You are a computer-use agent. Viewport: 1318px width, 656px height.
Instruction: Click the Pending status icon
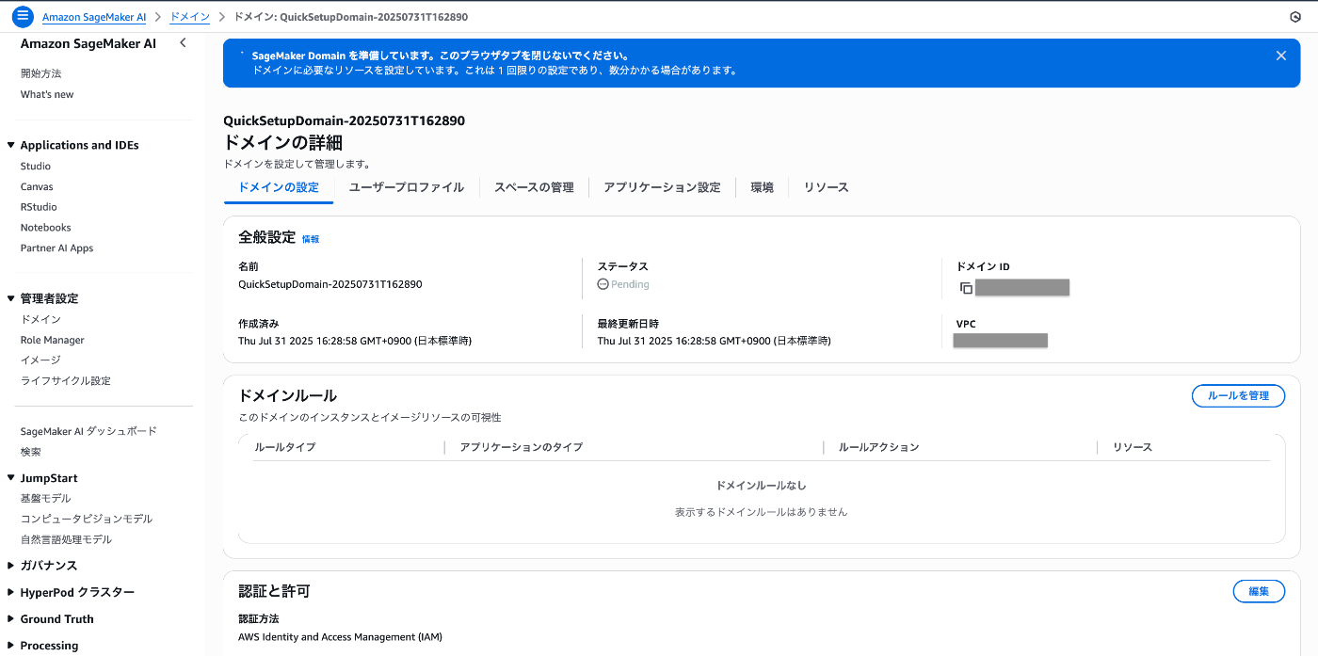603,284
